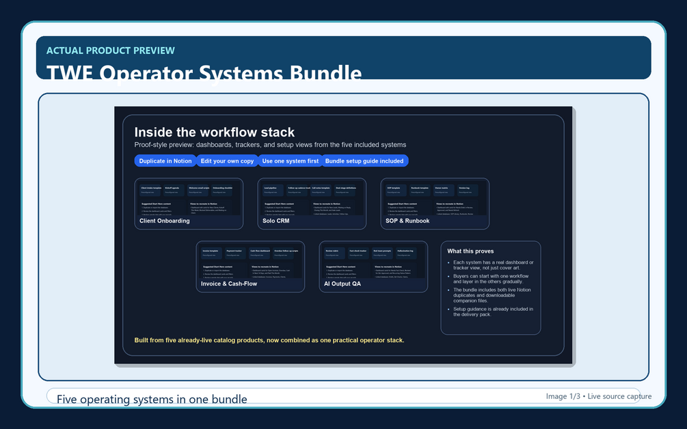Image resolution: width=687 pixels, height=429 pixels.
Task: Click the Five operating systems in one bundle caption
Action: 152,399
